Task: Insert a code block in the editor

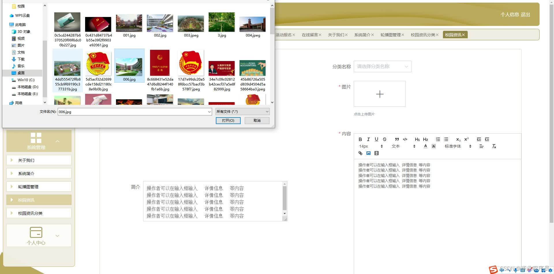Action: 405,139
